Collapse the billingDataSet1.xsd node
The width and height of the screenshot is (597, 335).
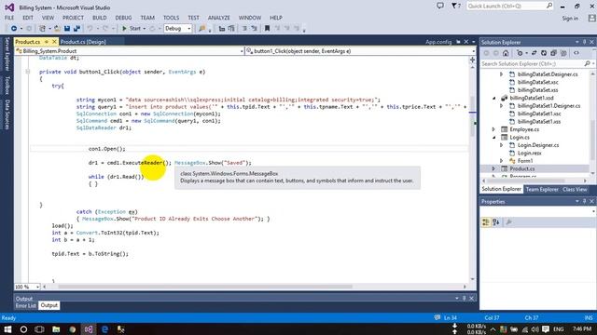pyautogui.click(x=493, y=98)
